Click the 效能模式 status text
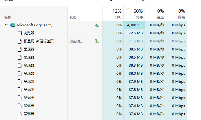This screenshot has width=201, height=120. (x=76, y=41)
